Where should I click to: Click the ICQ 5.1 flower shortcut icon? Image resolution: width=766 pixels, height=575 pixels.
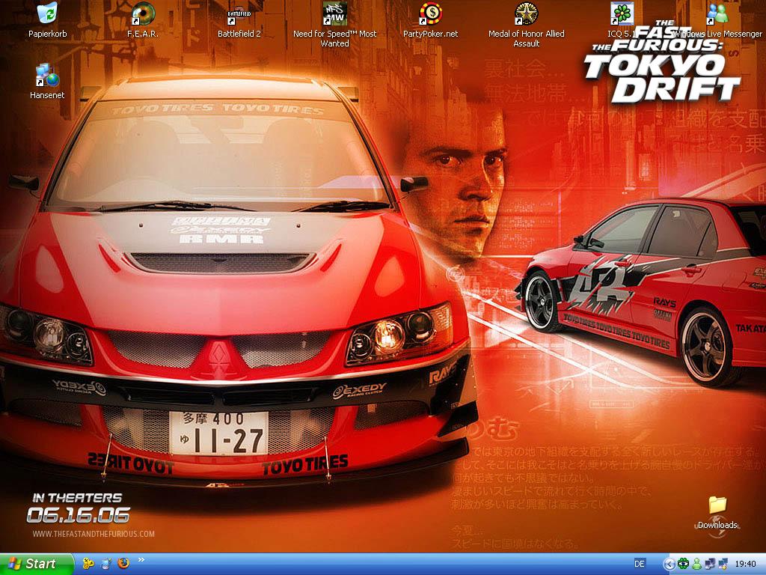pos(622,13)
